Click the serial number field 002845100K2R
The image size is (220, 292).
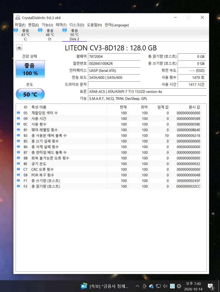point(114,64)
